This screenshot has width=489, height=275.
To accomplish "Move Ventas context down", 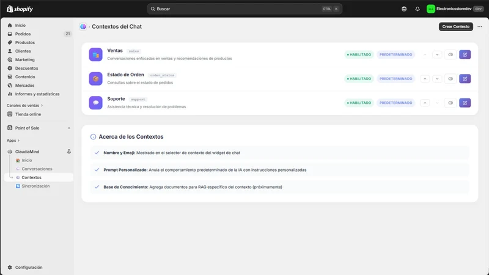I will (437, 54).
